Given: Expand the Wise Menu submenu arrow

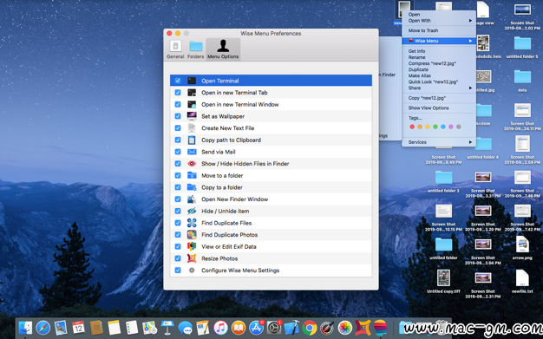Looking at the screenshot, I should (x=470, y=41).
